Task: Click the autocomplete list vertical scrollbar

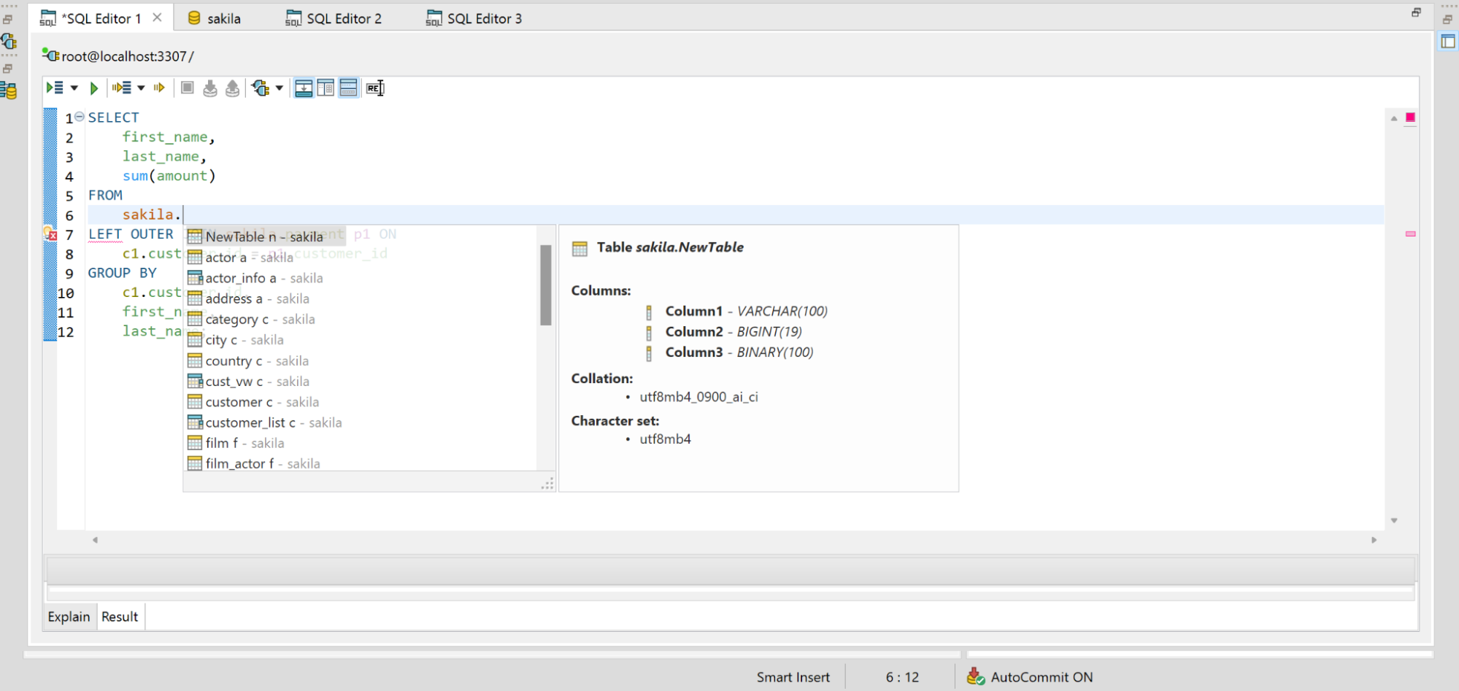Action: (x=545, y=285)
